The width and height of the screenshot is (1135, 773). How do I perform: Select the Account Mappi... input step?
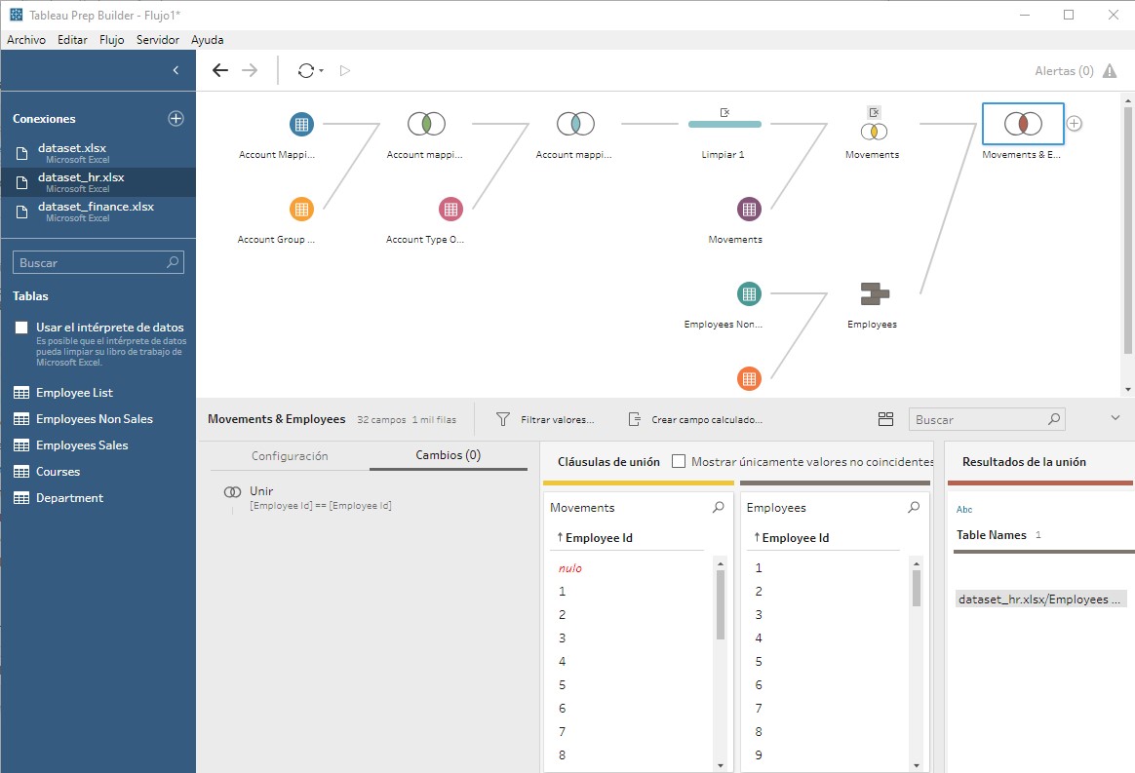pyautogui.click(x=302, y=124)
